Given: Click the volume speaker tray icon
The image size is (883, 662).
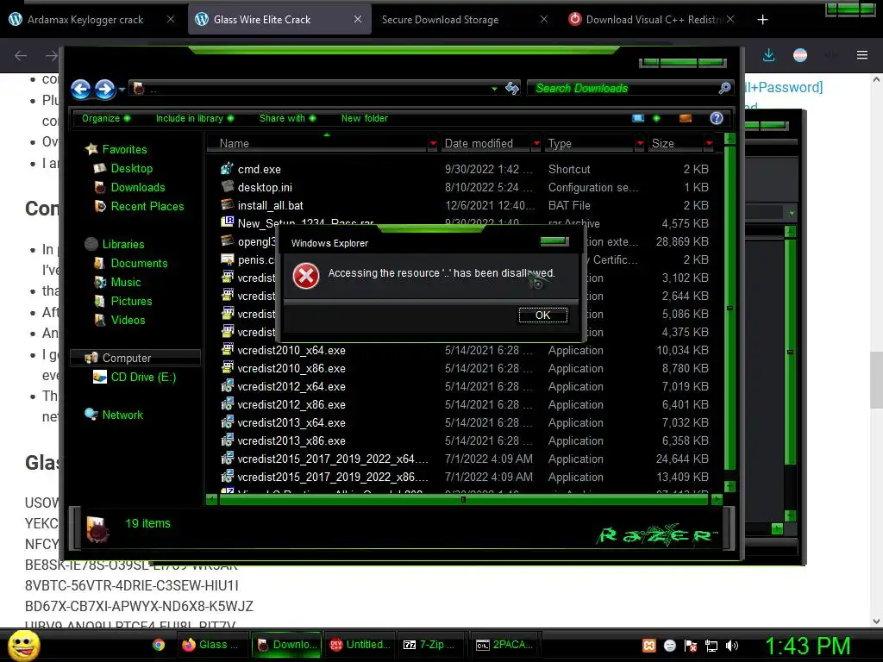Looking at the screenshot, I should click(732, 646).
